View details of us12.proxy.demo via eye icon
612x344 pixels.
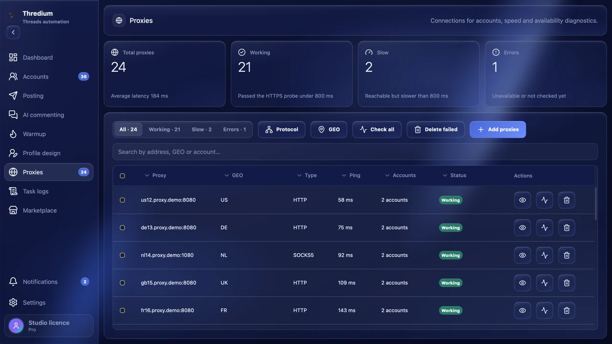click(x=523, y=200)
